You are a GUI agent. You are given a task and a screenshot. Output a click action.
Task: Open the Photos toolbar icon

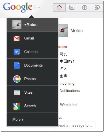[x=72, y=8]
